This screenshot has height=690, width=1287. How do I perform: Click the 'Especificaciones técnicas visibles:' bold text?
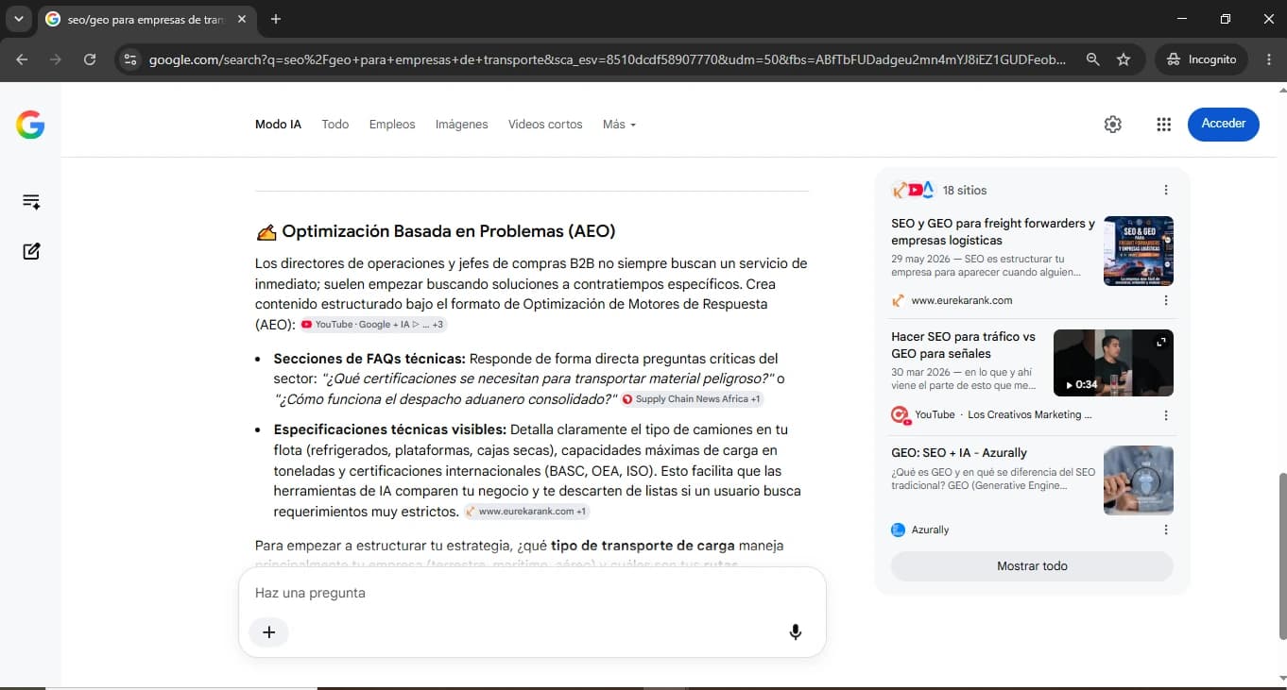pyautogui.click(x=390, y=429)
